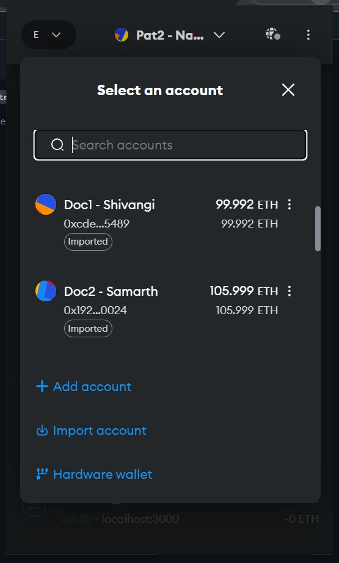
Task: Open the network selector dropdown labeled E
Action: 48,35
